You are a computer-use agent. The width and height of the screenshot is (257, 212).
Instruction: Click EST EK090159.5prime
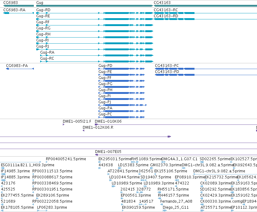[138, 207]
